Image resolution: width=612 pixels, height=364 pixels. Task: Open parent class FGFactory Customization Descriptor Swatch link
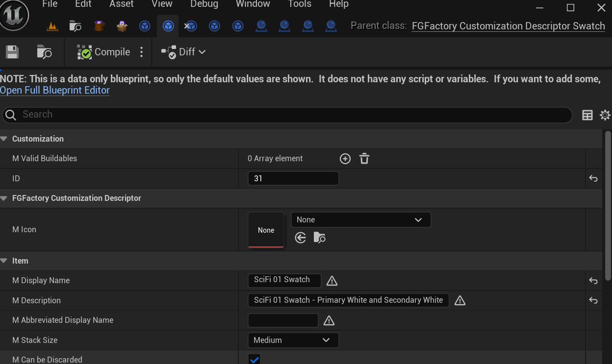[509, 26]
